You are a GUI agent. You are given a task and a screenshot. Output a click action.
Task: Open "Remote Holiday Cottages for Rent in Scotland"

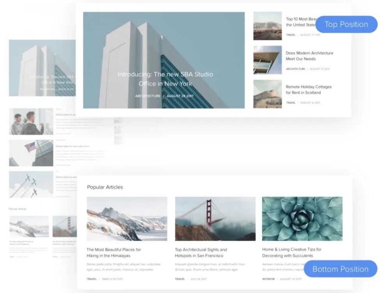pos(309,89)
